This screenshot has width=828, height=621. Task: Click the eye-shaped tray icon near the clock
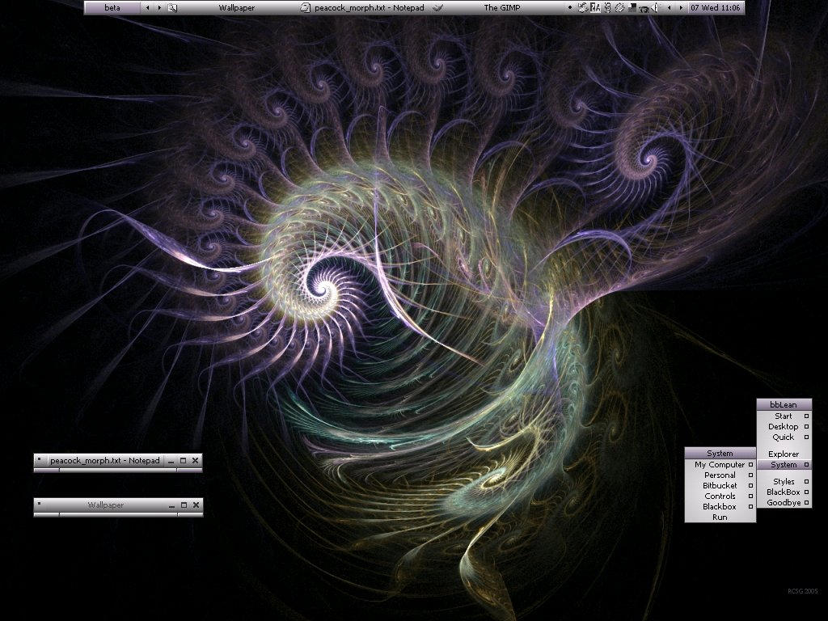pos(644,7)
